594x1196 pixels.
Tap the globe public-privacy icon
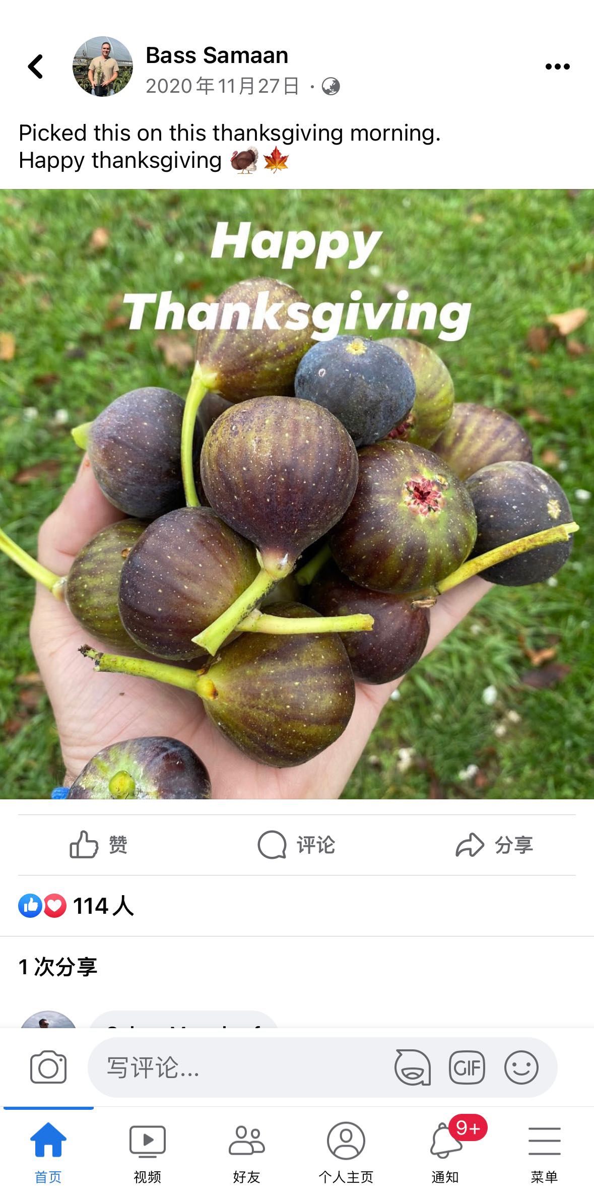[331, 87]
